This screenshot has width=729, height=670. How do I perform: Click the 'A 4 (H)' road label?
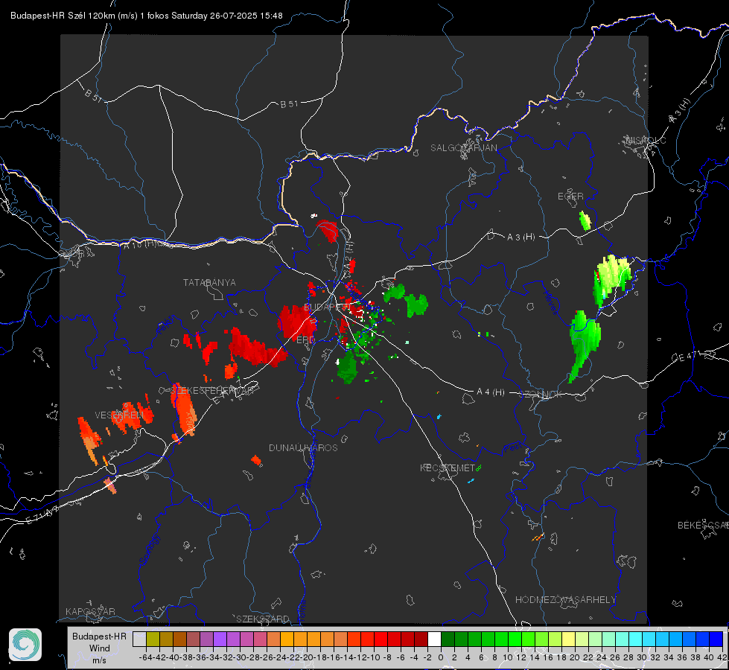[x=491, y=392]
